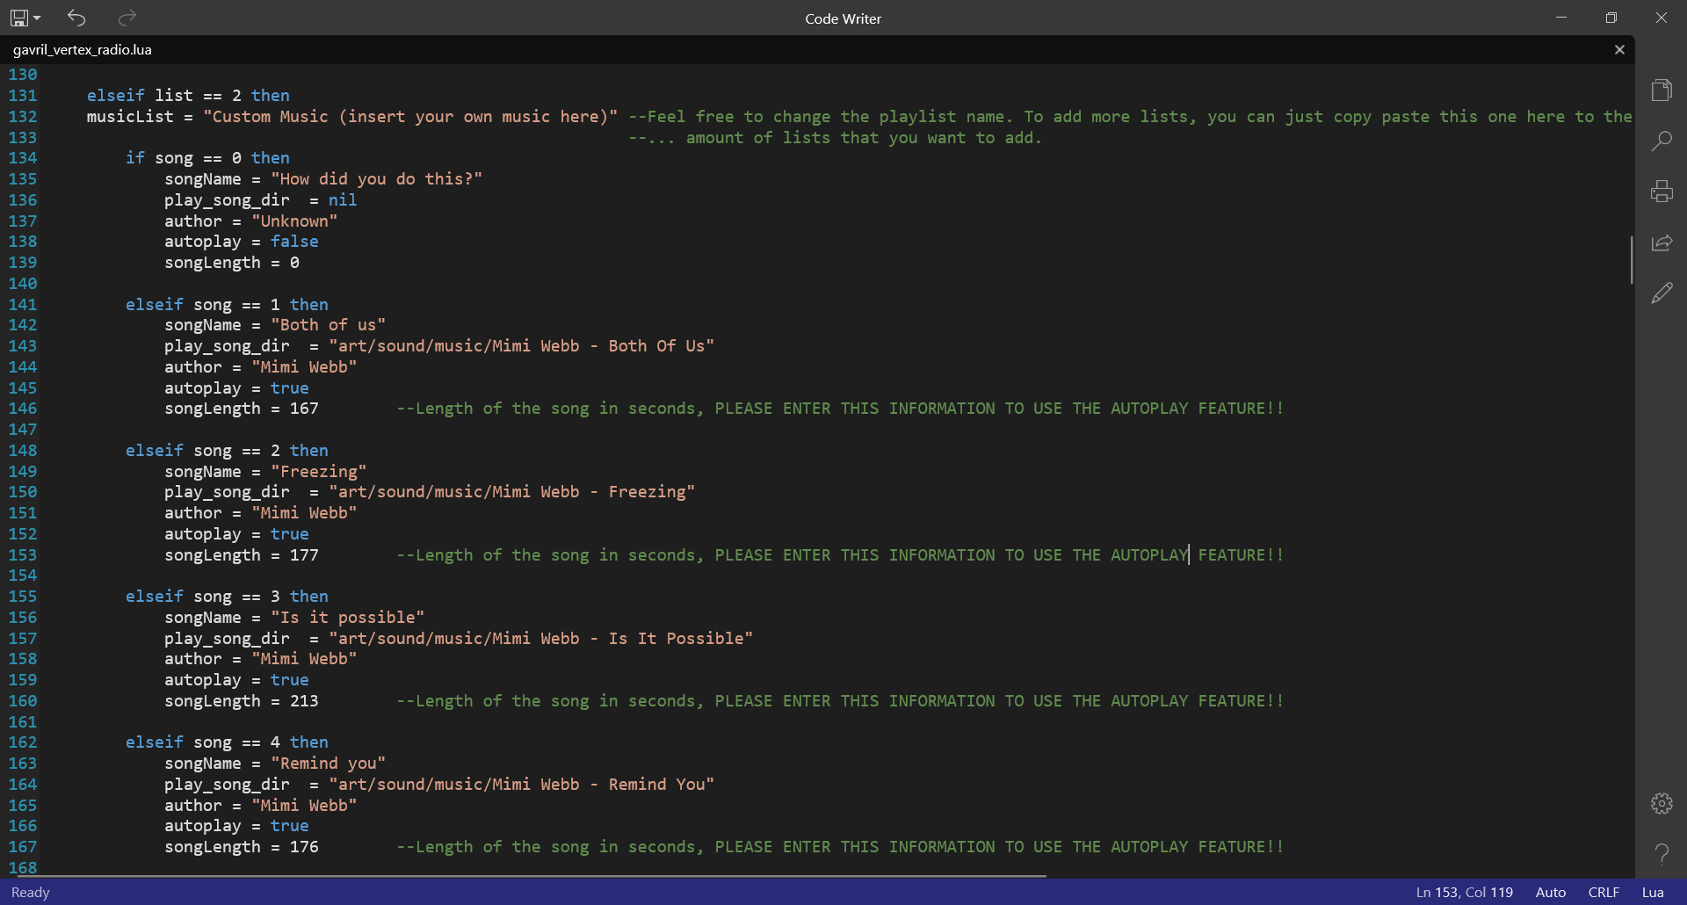Image resolution: width=1687 pixels, height=905 pixels.
Task: Click the Ready status text
Action: coord(31,893)
